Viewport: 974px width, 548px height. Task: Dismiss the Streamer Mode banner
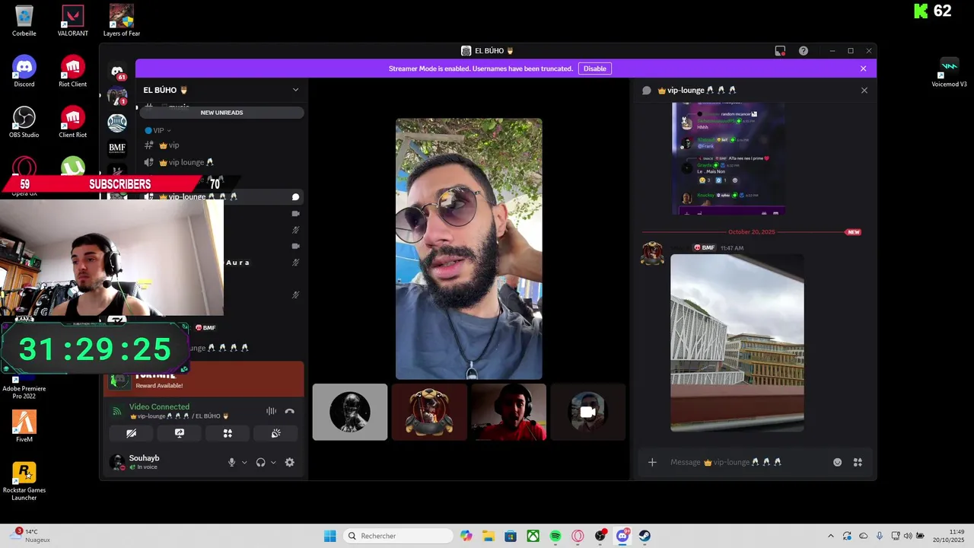[x=863, y=68]
